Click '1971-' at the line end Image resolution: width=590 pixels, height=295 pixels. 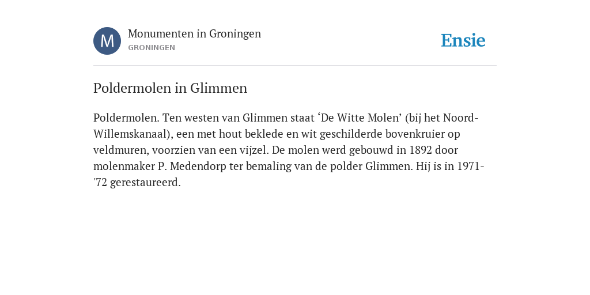click(470, 167)
